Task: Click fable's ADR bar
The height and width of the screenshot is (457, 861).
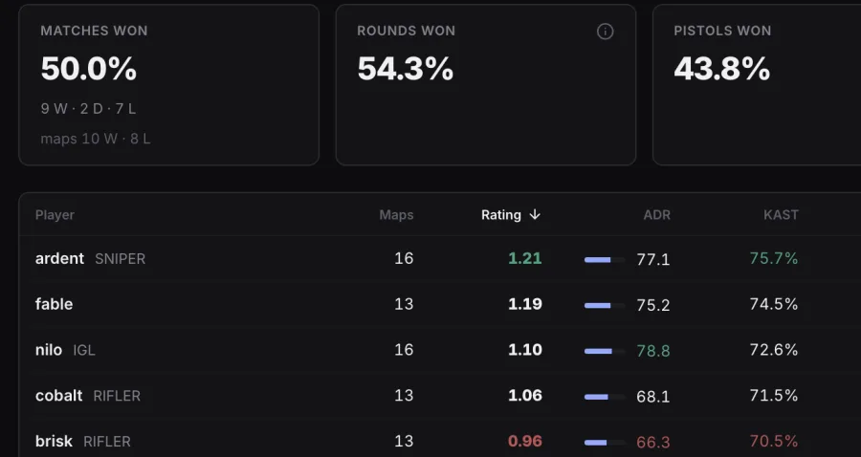Action: point(605,306)
